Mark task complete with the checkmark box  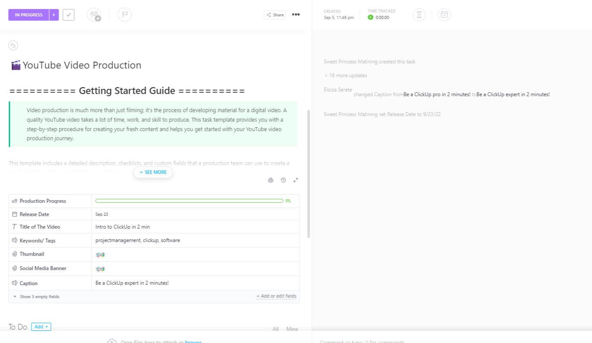[69, 15]
